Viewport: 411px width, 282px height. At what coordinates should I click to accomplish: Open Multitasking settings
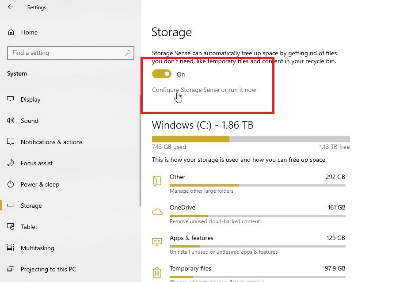pos(38,248)
